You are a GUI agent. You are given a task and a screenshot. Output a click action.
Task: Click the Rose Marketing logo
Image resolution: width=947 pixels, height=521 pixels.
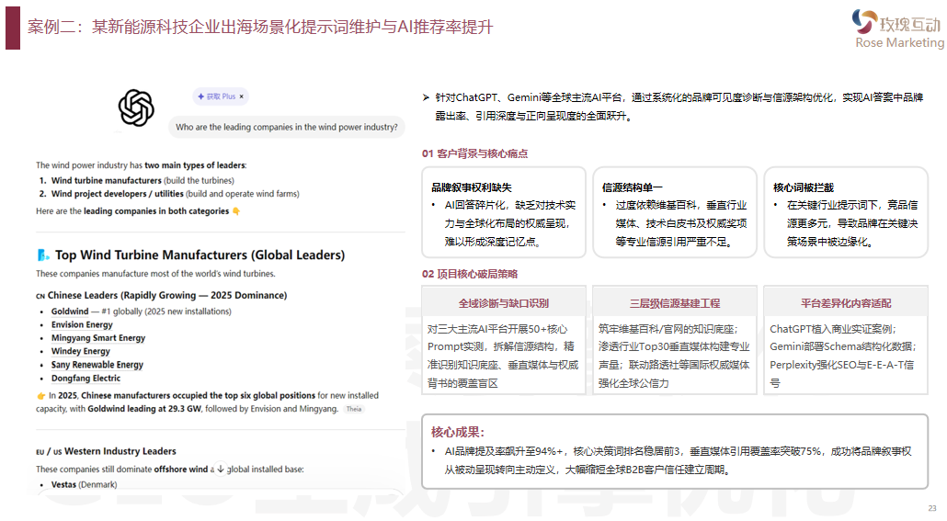click(x=898, y=28)
